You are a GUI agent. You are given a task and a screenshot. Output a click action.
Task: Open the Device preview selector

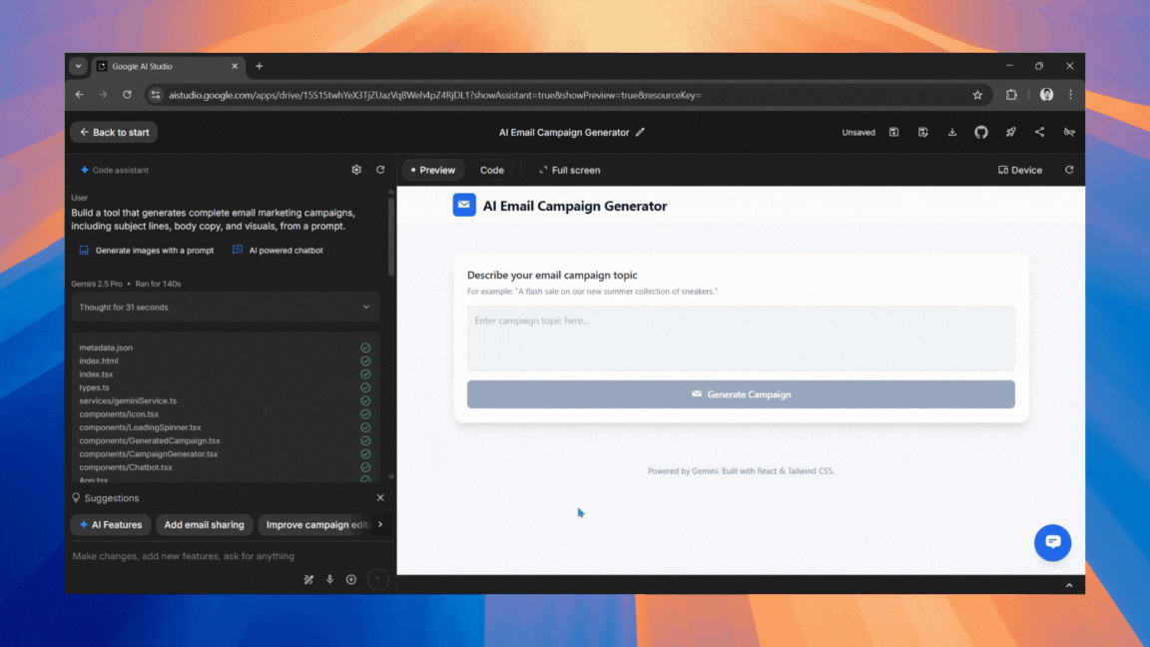tap(1019, 170)
